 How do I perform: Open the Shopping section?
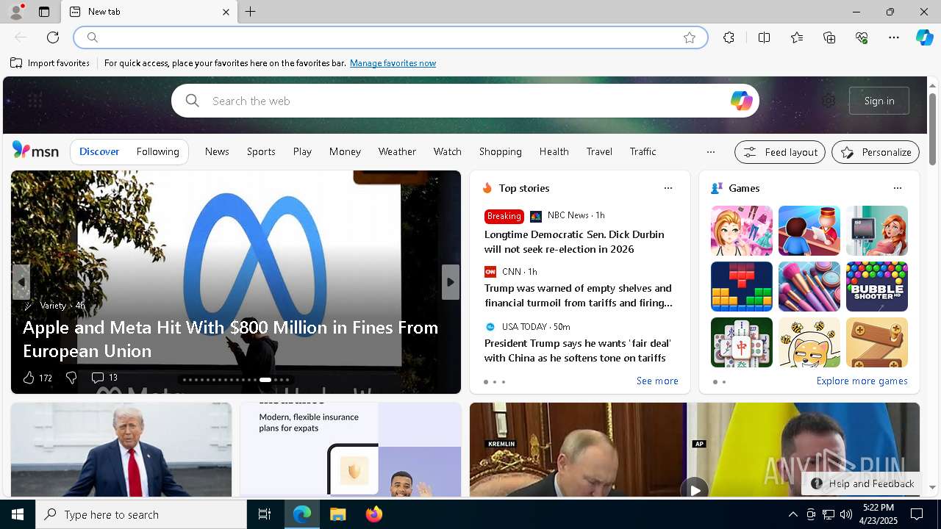[500, 151]
